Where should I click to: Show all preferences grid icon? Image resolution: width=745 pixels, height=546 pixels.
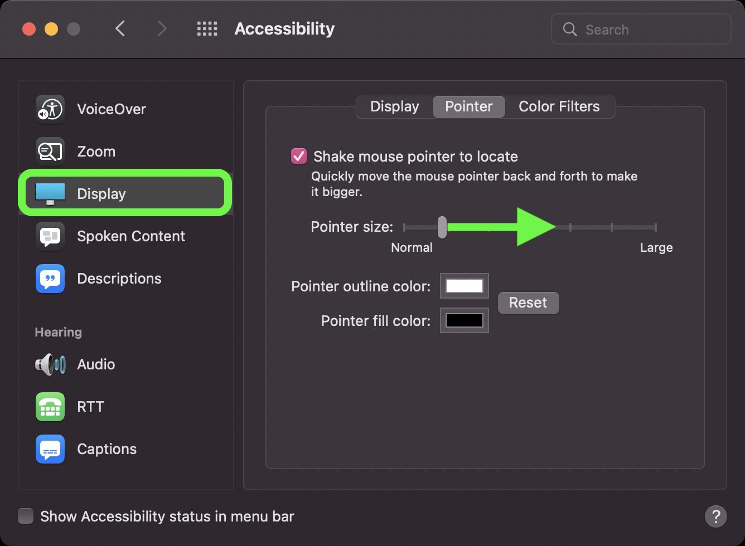(207, 29)
